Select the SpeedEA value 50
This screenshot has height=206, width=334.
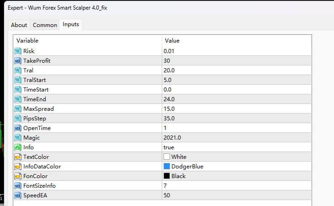(x=167, y=195)
